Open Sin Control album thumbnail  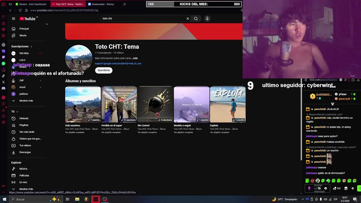click(x=155, y=105)
